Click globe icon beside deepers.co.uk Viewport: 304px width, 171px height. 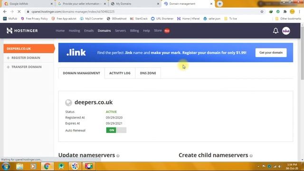coord(68,103)
